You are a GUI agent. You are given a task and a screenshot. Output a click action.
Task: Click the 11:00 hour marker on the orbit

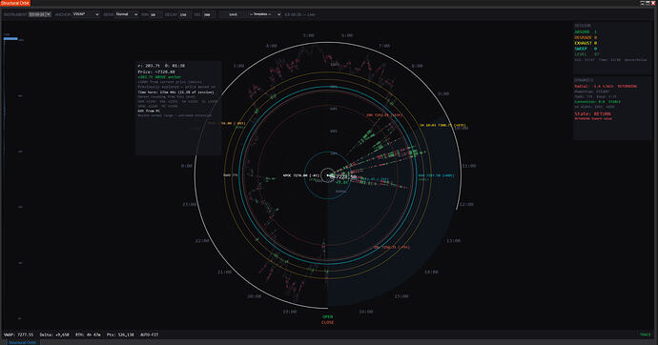[x=469, y=166]
